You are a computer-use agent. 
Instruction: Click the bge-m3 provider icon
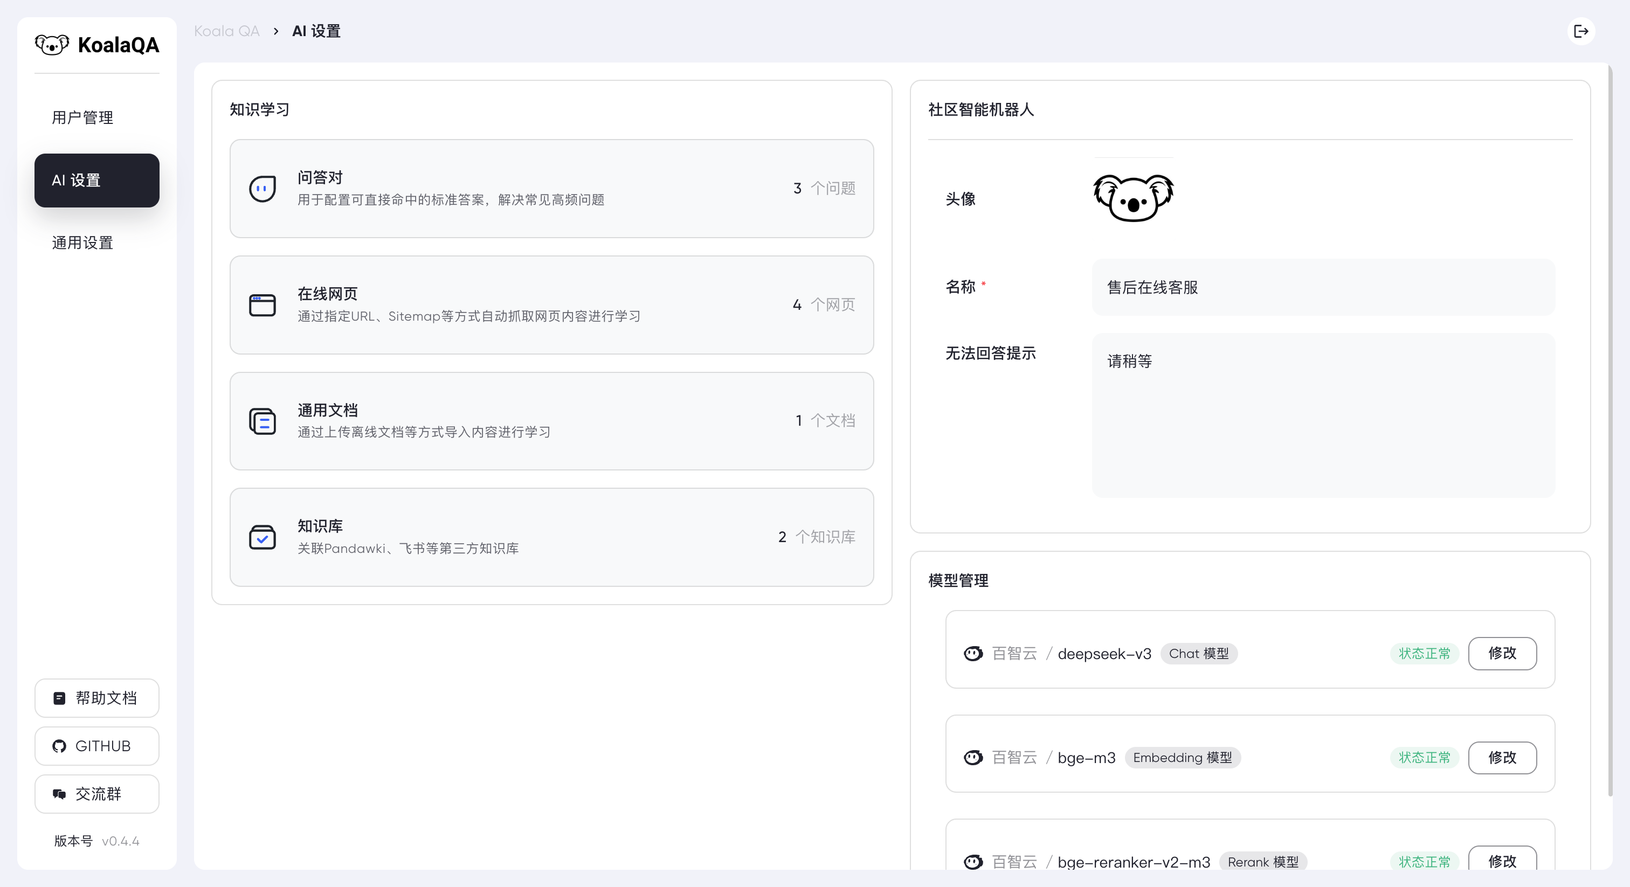click(x=973, y=757)
